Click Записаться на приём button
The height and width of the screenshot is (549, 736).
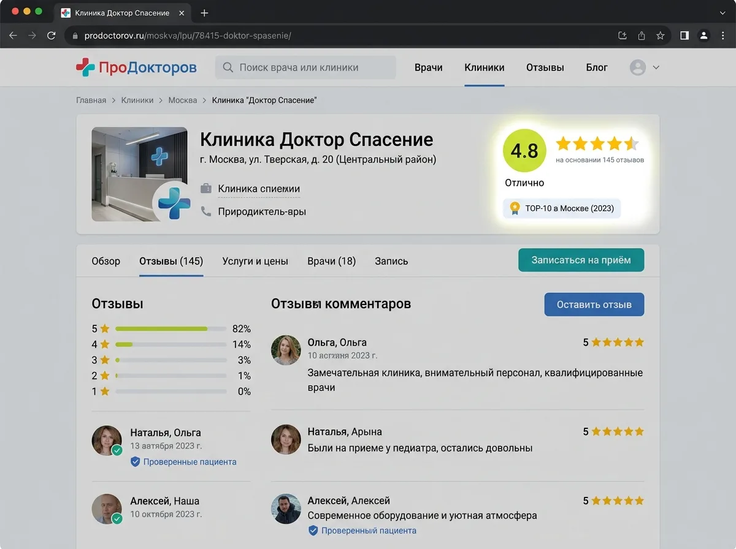[581, 260]
